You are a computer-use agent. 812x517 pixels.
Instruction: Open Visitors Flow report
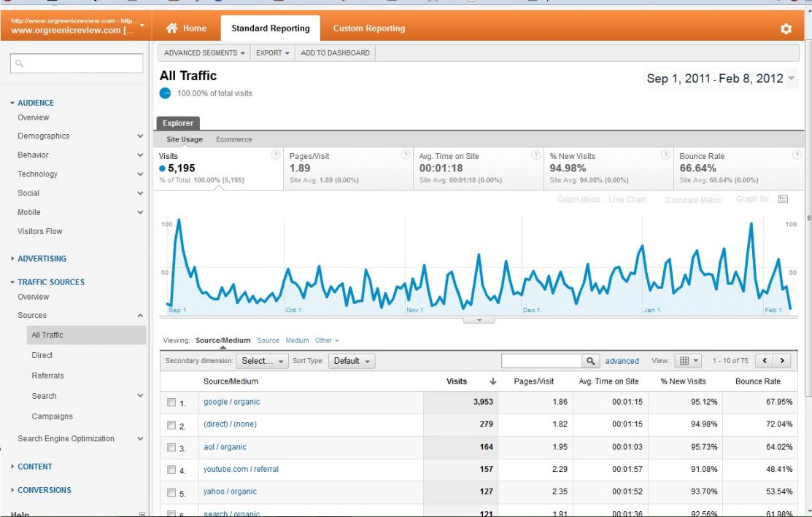coord(40,231)
